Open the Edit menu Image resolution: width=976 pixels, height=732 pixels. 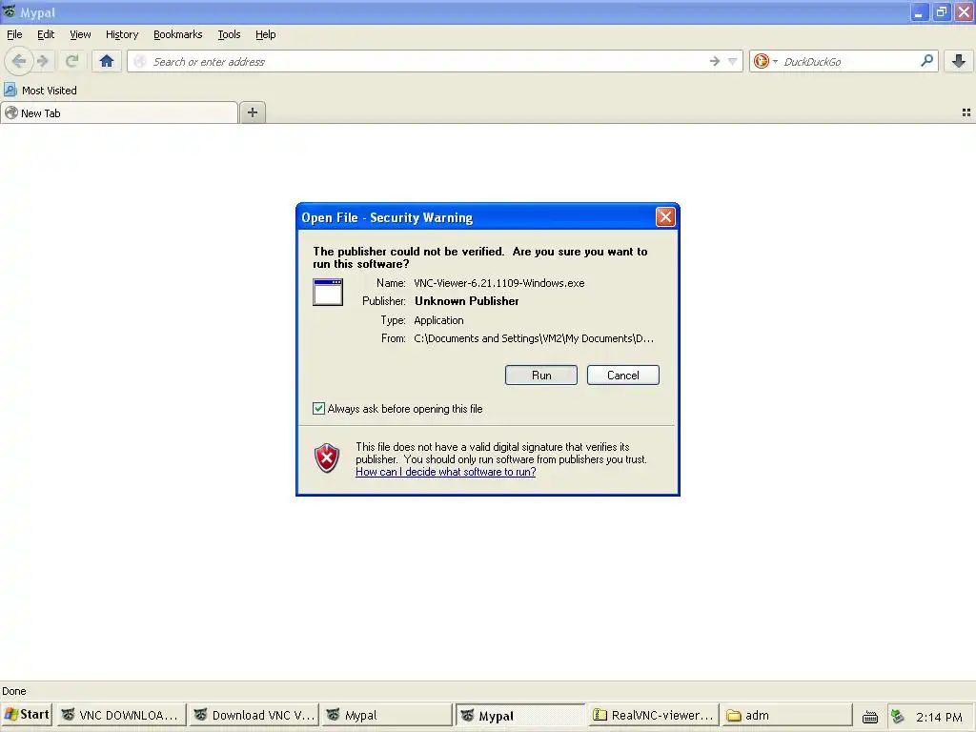click(x=46, y=34)
